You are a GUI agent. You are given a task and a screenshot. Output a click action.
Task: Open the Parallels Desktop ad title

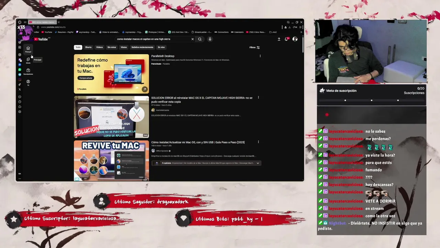click(x=163, y=56)
